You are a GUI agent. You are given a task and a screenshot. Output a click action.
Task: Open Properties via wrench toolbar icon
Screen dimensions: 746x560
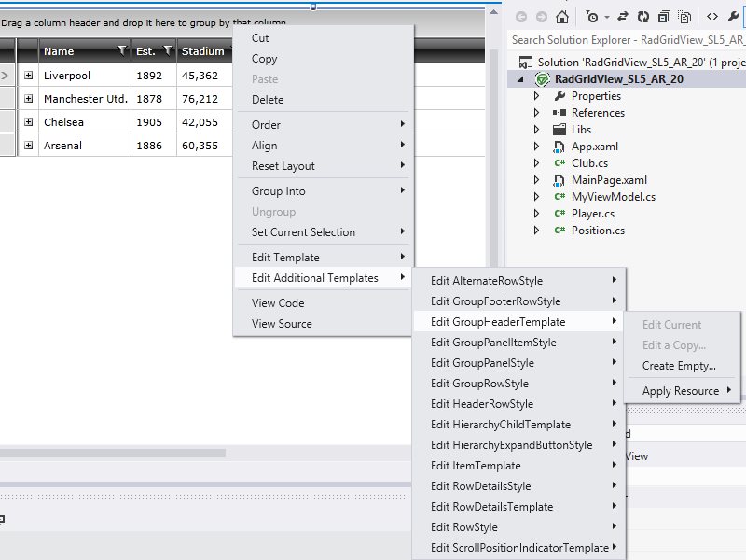[x=733, y=17]
